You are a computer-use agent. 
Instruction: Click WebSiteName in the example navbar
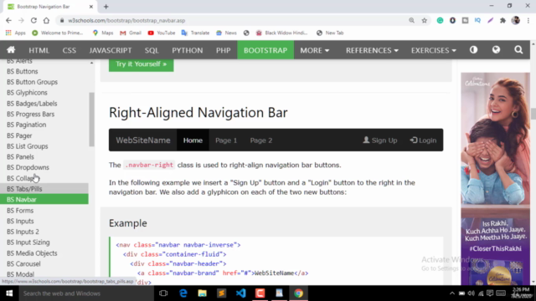[143, 140]
